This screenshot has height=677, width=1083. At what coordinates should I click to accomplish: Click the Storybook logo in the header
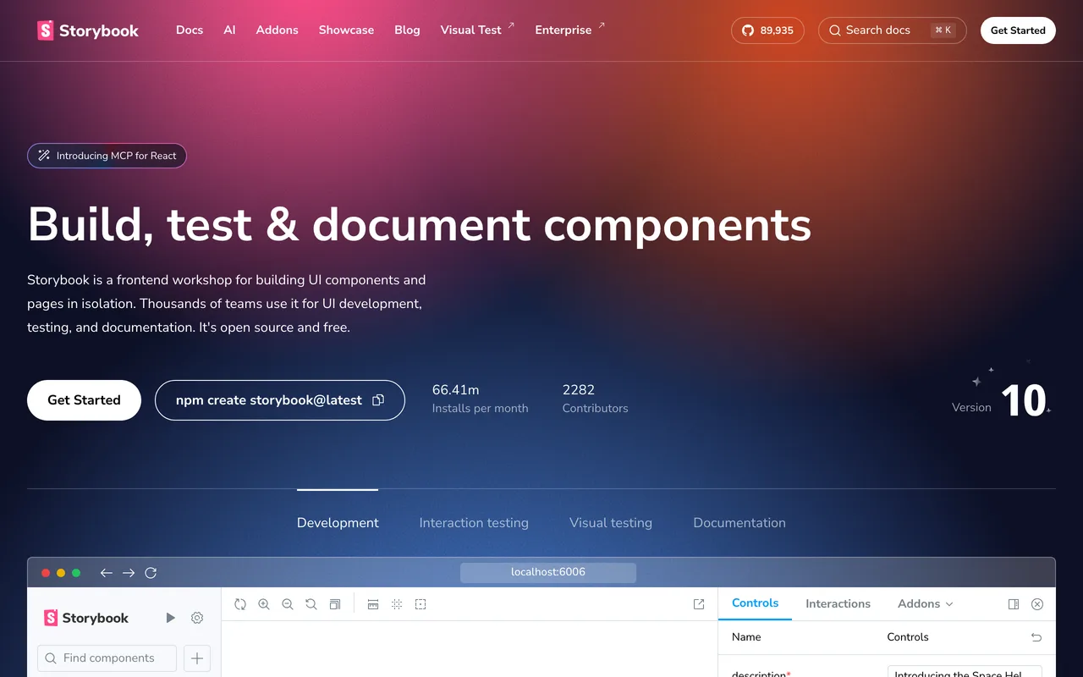point(88,30)
